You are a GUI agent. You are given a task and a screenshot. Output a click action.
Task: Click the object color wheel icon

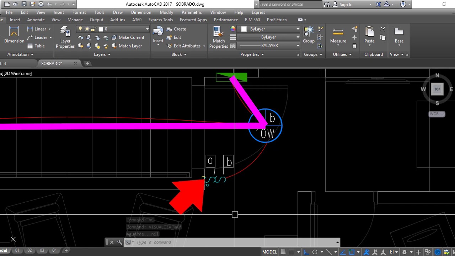click(233, 29)
